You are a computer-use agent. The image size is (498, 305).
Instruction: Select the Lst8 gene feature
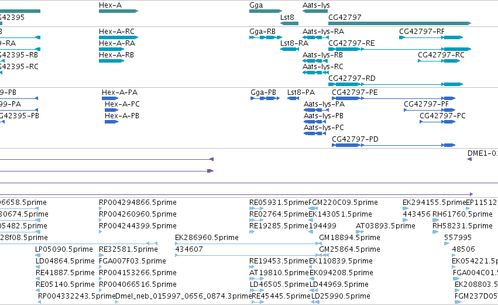pos(289,23)
